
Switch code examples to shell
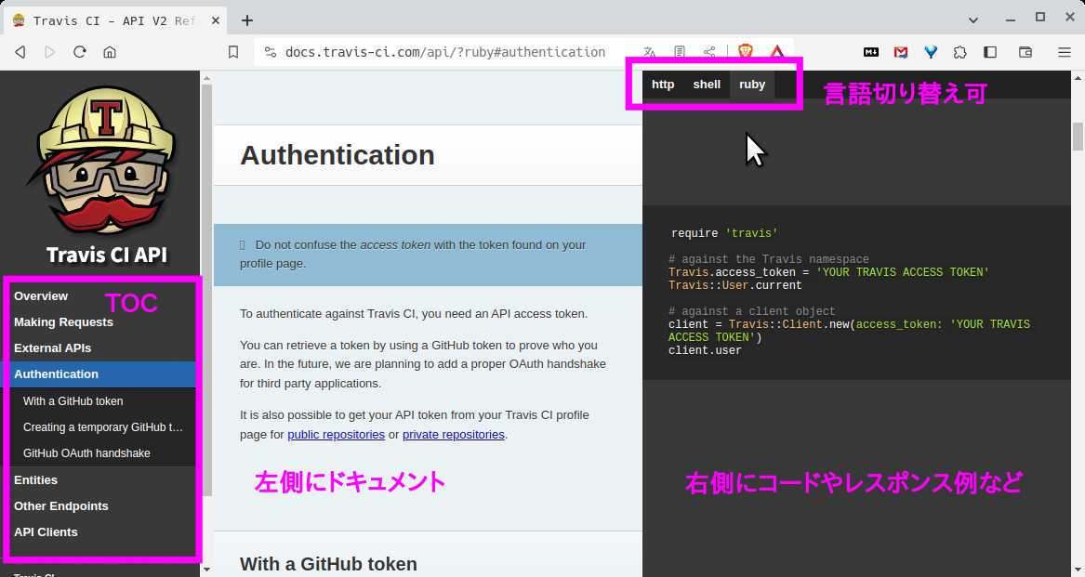coord(707,85)
